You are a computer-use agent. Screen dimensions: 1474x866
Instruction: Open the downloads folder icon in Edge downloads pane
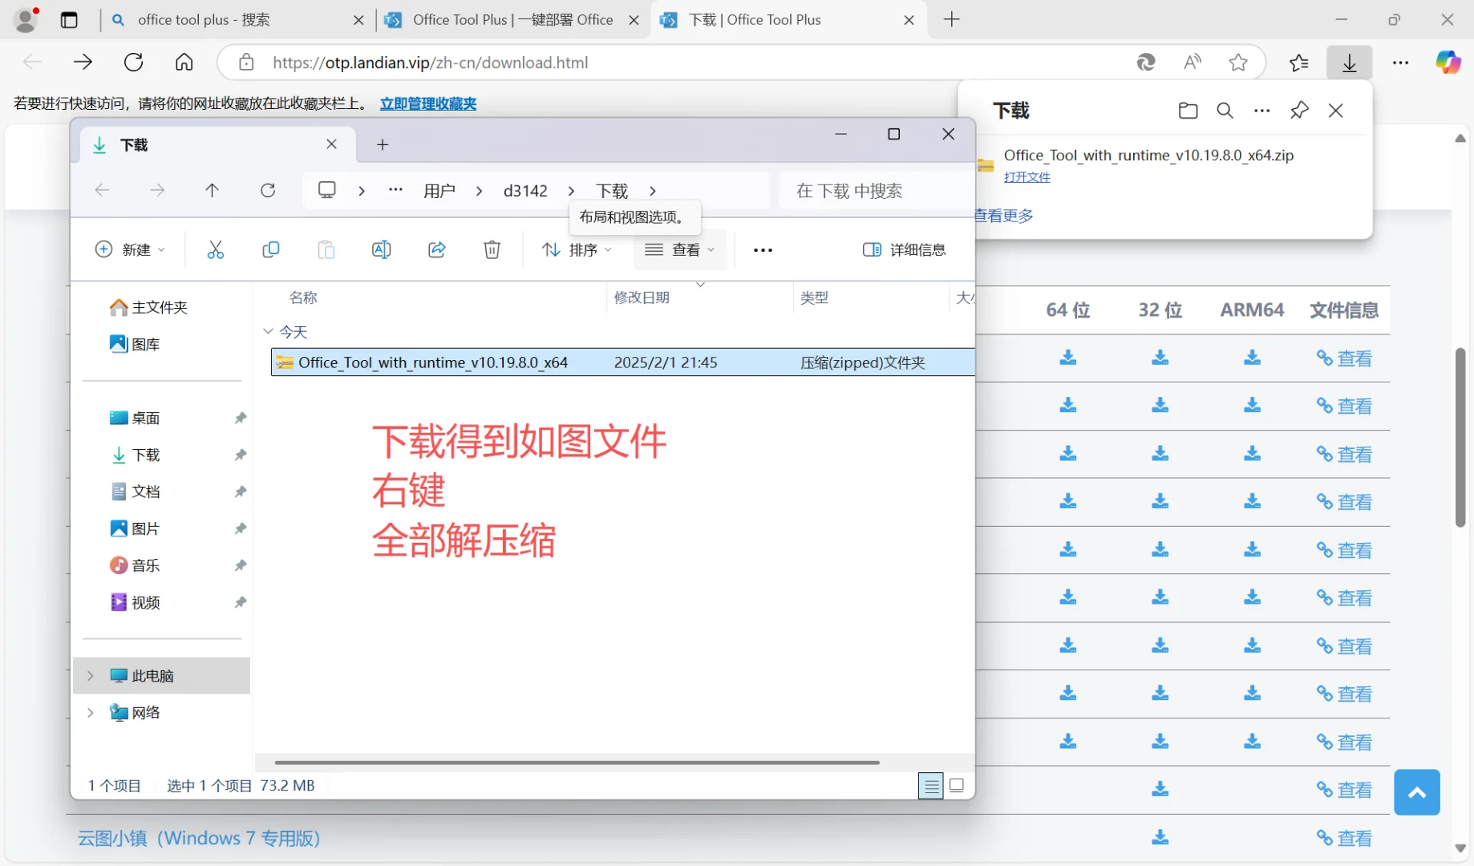1188,110
